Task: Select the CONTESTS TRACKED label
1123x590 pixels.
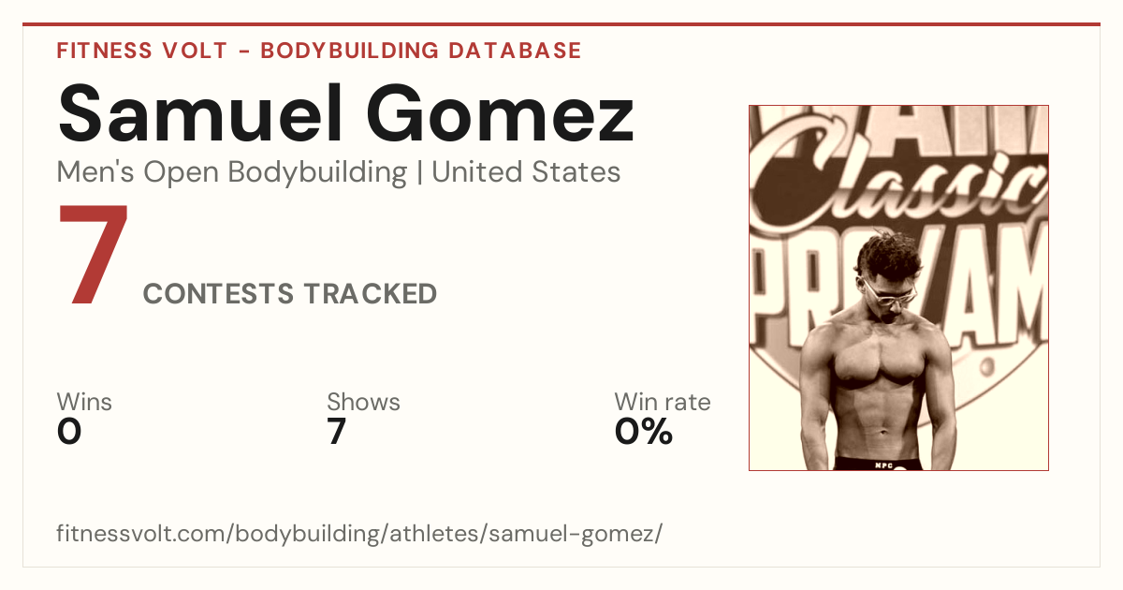Action: click(x=290, y=294)
